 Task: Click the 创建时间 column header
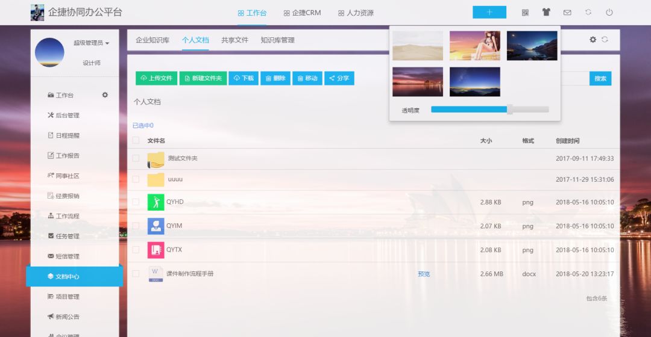click(568, 141)
